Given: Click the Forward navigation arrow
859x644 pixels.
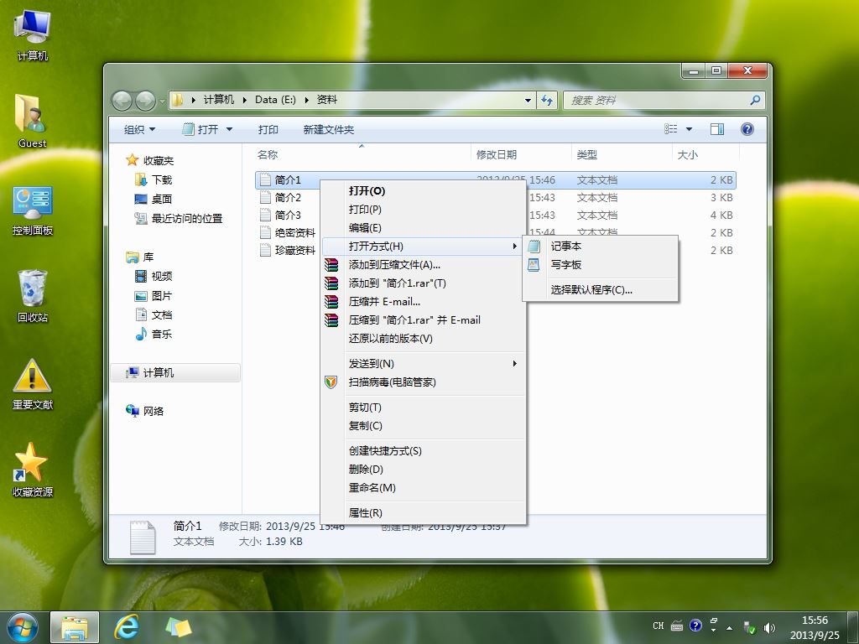Looking at the screenshot, I should click(x=145, y=101).
